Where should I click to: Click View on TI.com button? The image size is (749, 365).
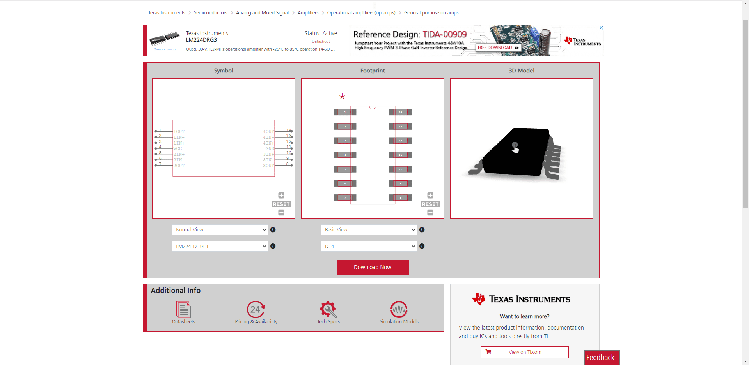coord(525,352)
